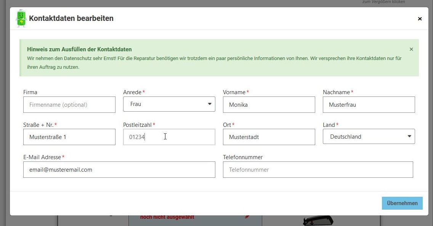Click the Straße + Nr. input field
The image size is (433, 226).
point(69,137)
